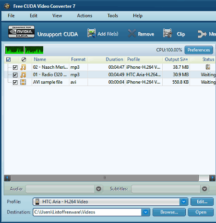Screen dimensions: 216x223
Task: Click the 550.8 KB output size cell
Action: (180, 82)
